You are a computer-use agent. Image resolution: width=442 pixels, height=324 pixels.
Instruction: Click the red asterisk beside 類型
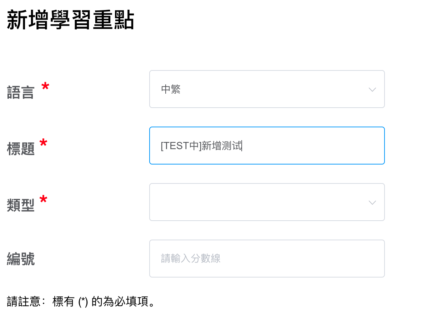tap(43, 199)
